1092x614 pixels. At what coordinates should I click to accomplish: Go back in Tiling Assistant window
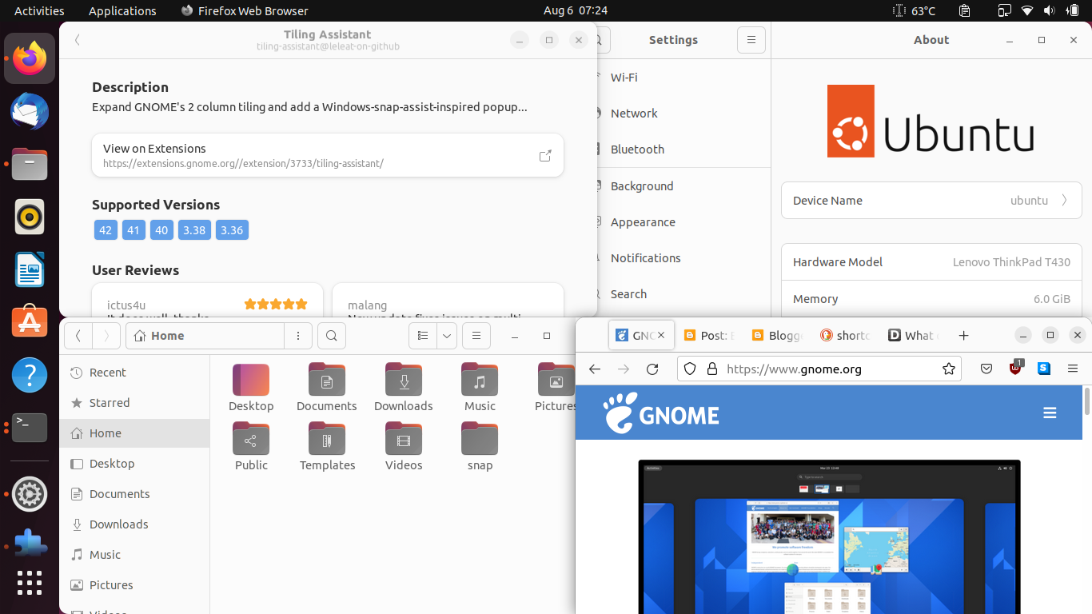pyautogui.click(x=78, y=40)
